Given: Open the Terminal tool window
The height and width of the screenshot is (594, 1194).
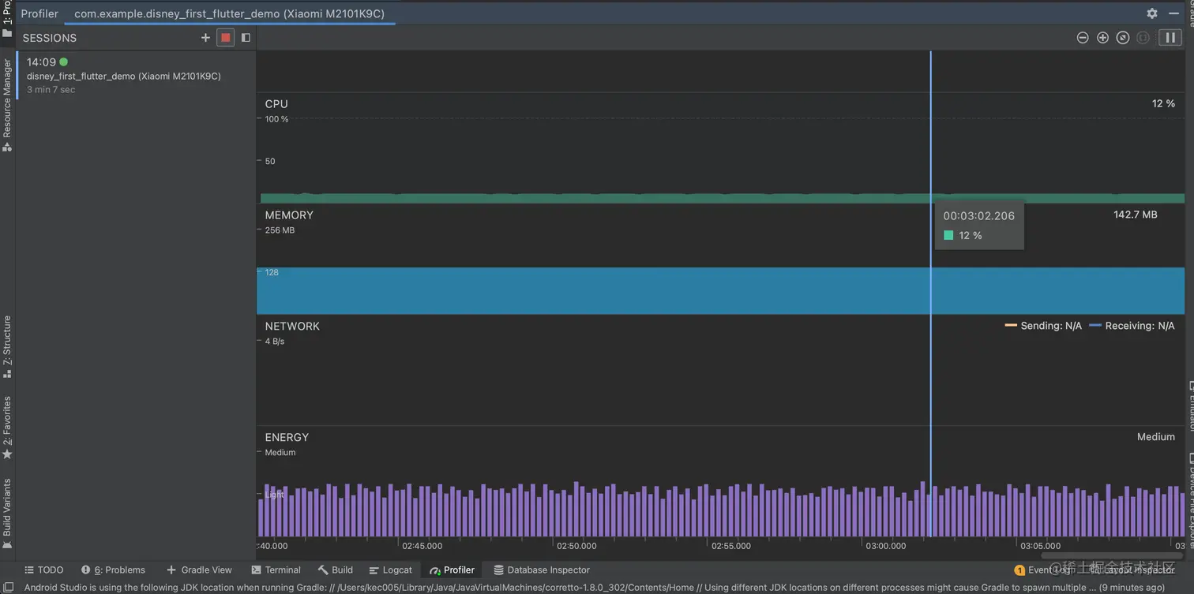Looking at the screenshot, I should (x=276, y=570).
